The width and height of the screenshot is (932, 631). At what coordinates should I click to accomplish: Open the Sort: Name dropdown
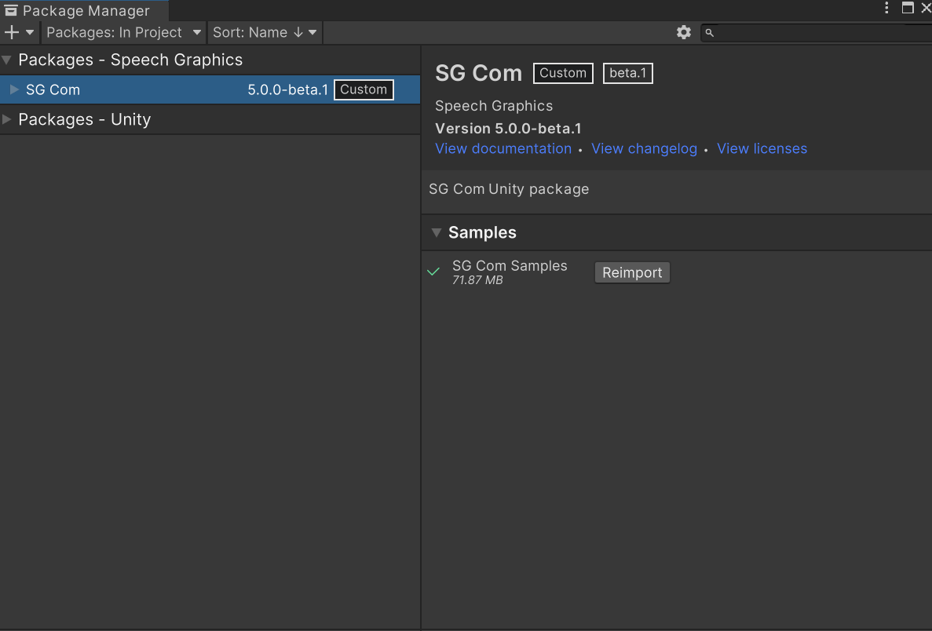pyautogui.click(x=265, y=32)
